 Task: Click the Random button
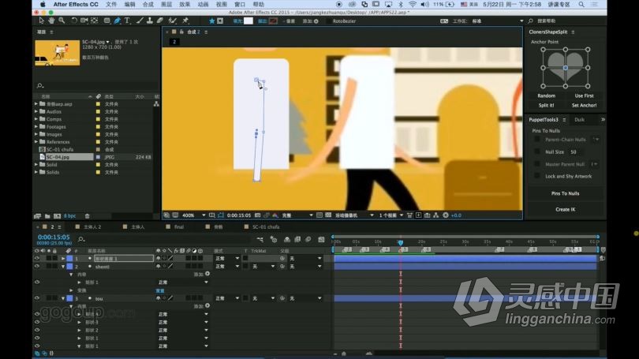click(546, 95)
